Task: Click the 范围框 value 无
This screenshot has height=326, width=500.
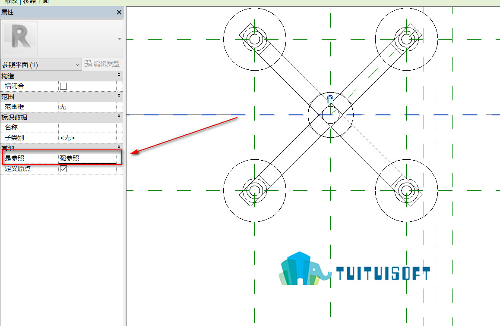Action: pyautogui.click(x=87, y=106)
